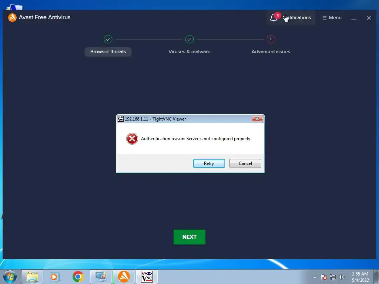Image resolution: width=379 pixels, height=284 pixels.
Task: Click Retry in TightVNC dialog
Action: (x=209, y=163)
